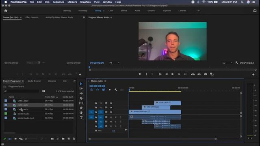Add a marker from the timeline toolbar

coord(110,90)
